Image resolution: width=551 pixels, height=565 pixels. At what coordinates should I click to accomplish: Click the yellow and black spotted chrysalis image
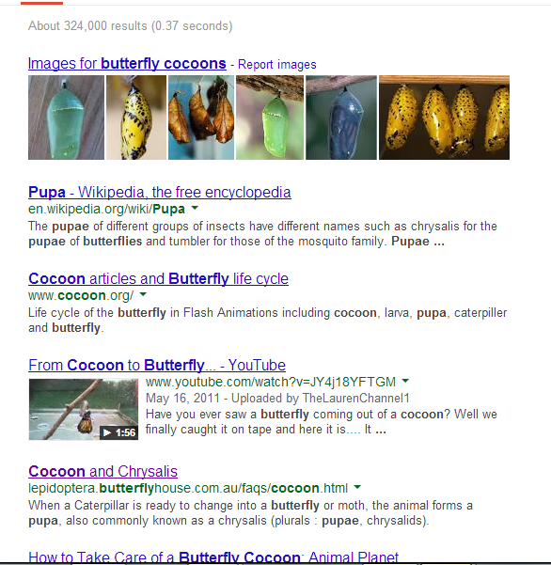(x=136, y=118)
